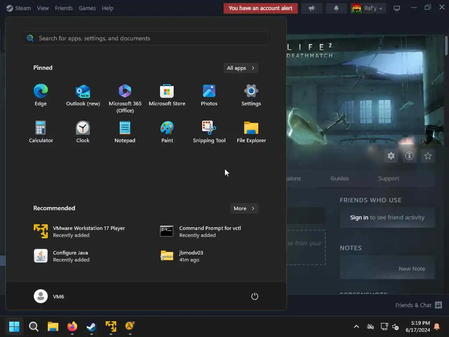Open VMware Player taskbar icon
Screen dimensions: 449x337
click(x=110, y=326)
